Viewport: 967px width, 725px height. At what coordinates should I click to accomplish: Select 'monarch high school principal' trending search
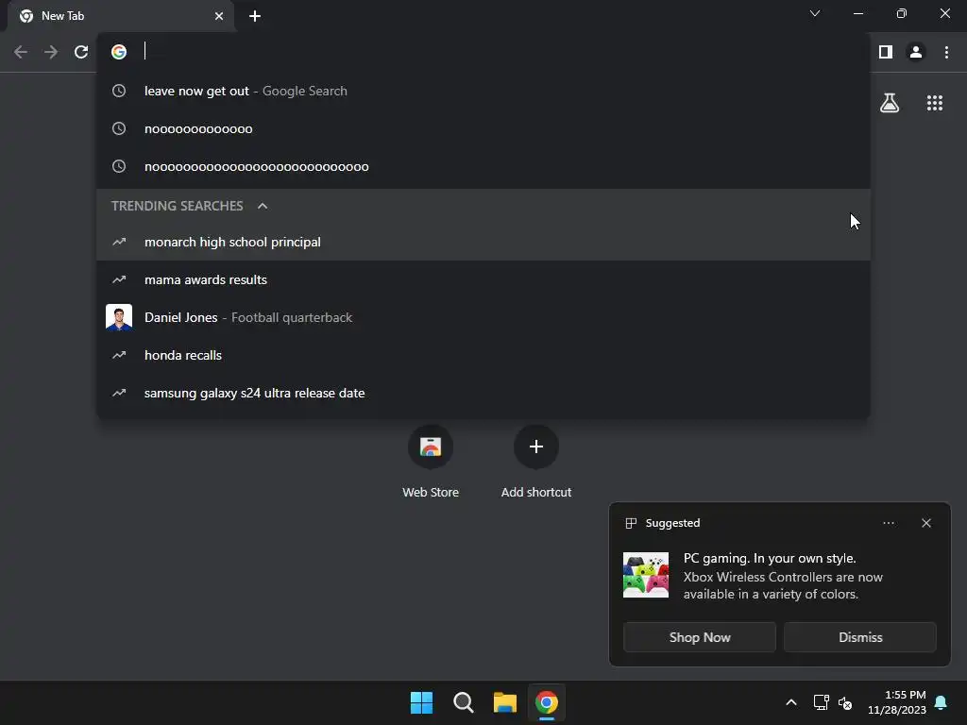[x=483, y=243]
